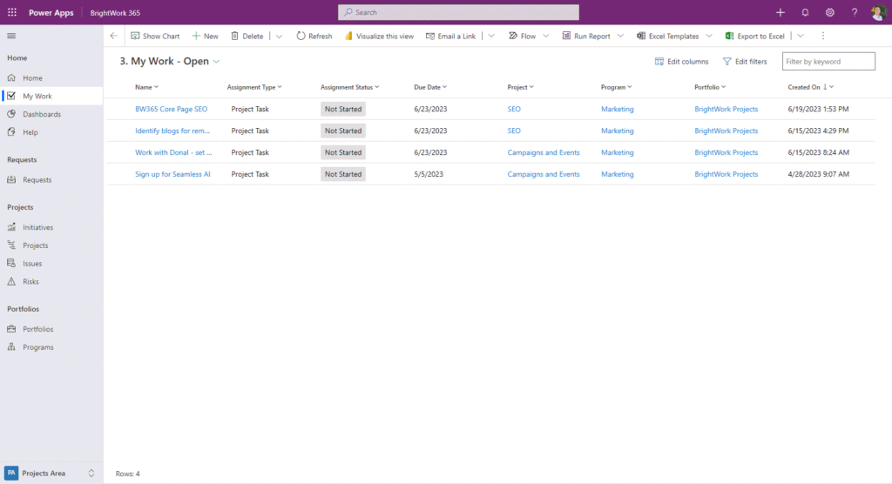The width and height of the screenshot is (892, 484).
Task: Open the Projects Area switcher
Action: click(51, 473)
